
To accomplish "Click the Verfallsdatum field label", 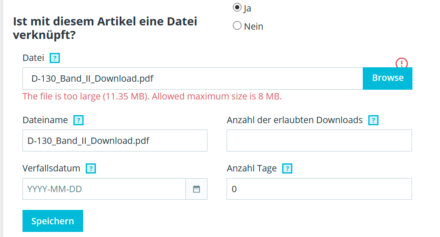I will [x=51, y=168].
